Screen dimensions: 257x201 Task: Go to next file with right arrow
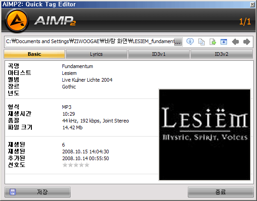(247, 42)
